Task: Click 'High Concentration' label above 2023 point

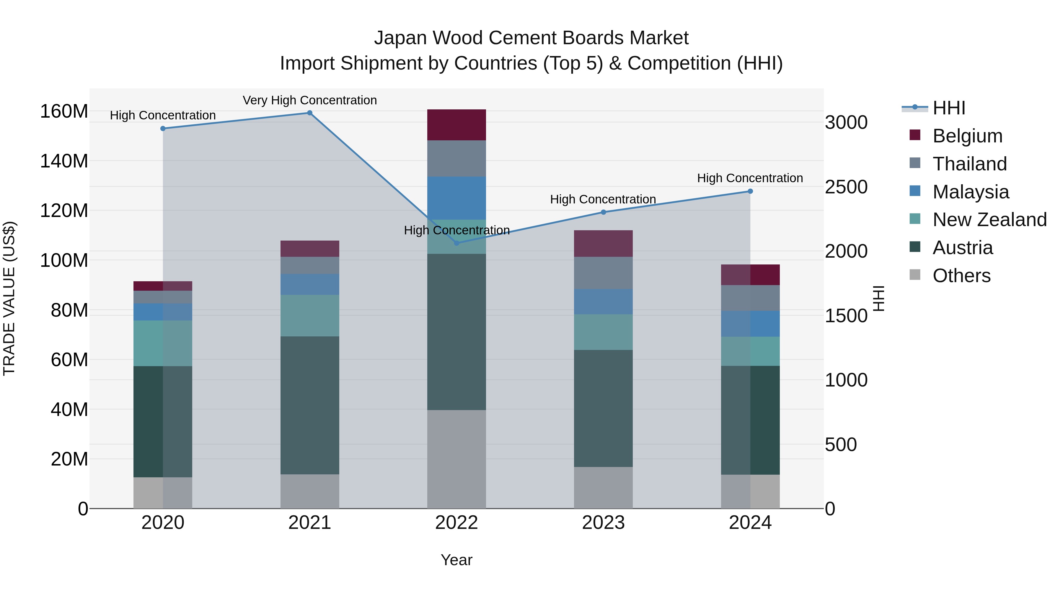Action: pos(603,199)
